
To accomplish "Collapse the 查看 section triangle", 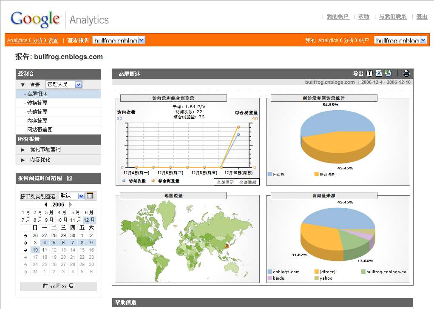I will [x=23, y=85].
